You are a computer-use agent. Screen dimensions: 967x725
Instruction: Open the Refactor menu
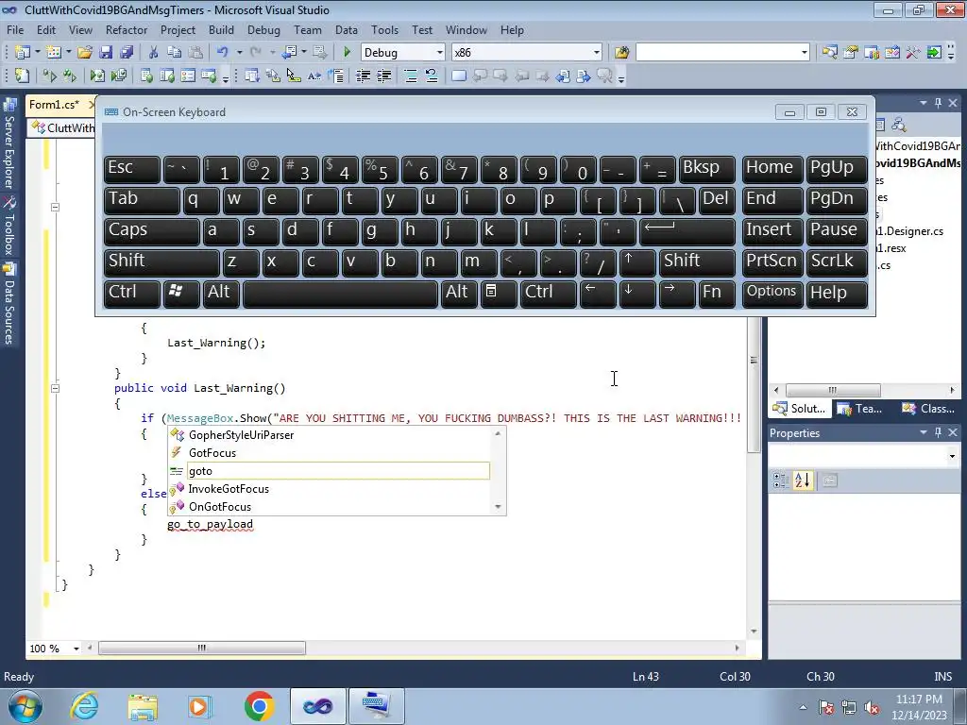tap(126, 30)
